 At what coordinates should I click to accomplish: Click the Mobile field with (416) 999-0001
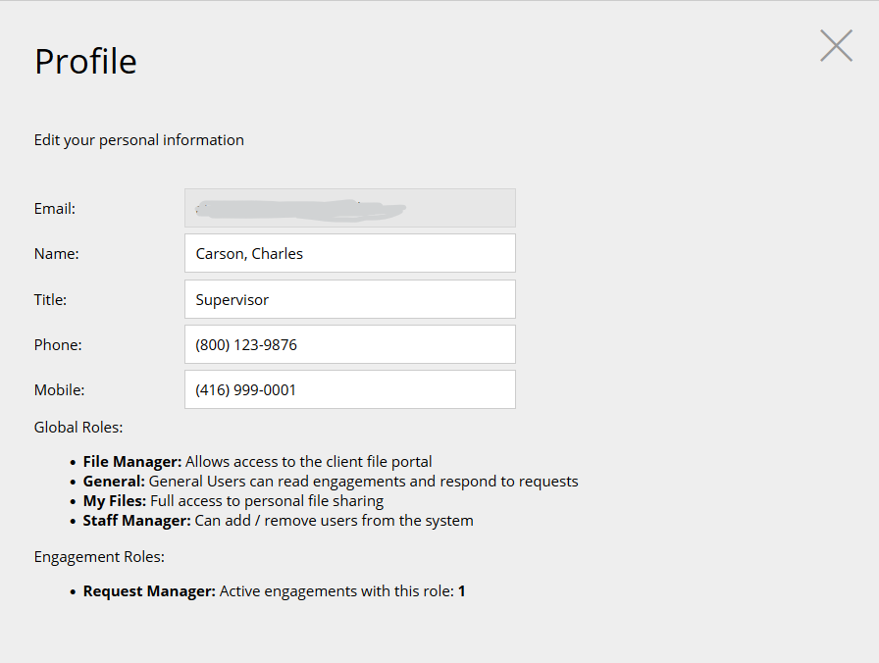click(x=349, y=389)
